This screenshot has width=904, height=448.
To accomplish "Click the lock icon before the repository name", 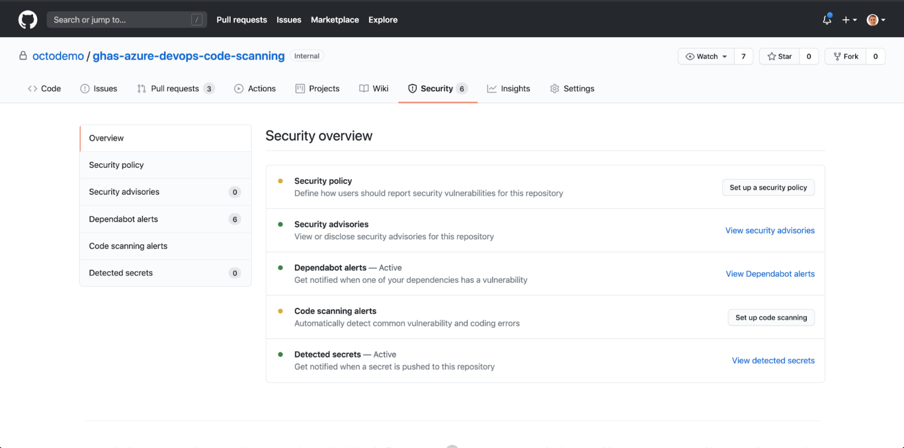I will coord(22,55).
